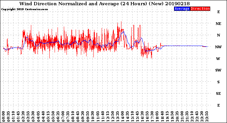Click the 21:00 time axis label
This screenshot has width=227, height=123.
[x=182, y=116]
